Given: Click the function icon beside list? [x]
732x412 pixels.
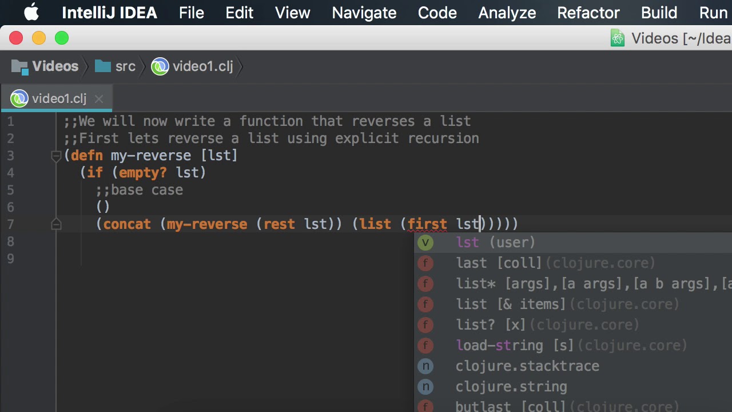Looking at the screenshot, I should click(x=425, y=325).
